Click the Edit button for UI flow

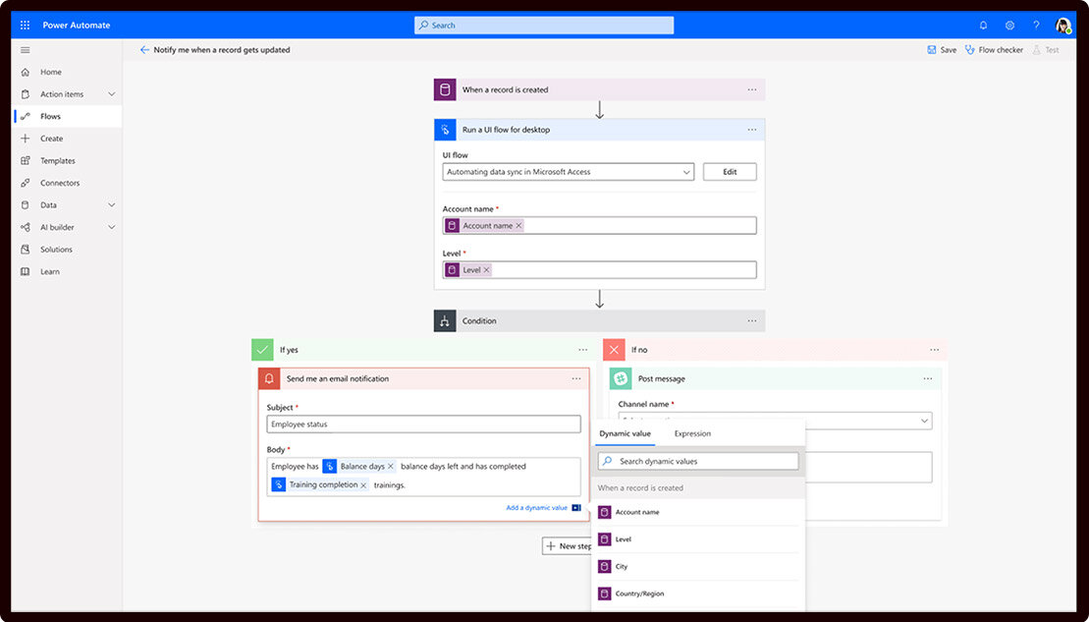point(730,172)
